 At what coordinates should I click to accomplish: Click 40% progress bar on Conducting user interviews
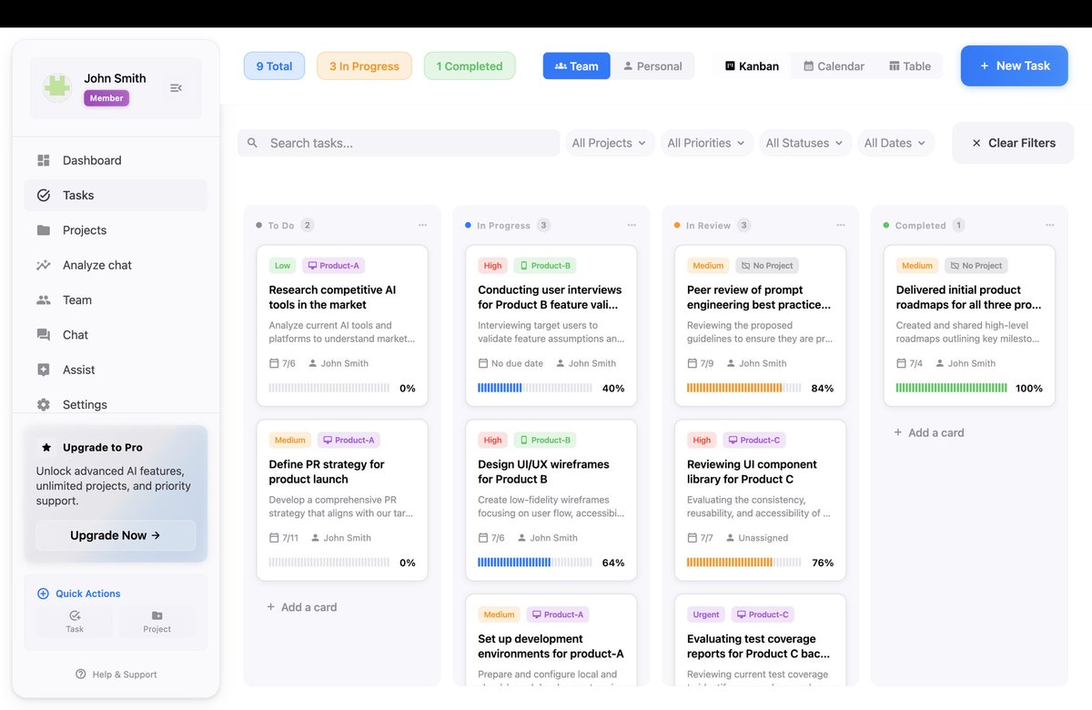tap(536, 388)
